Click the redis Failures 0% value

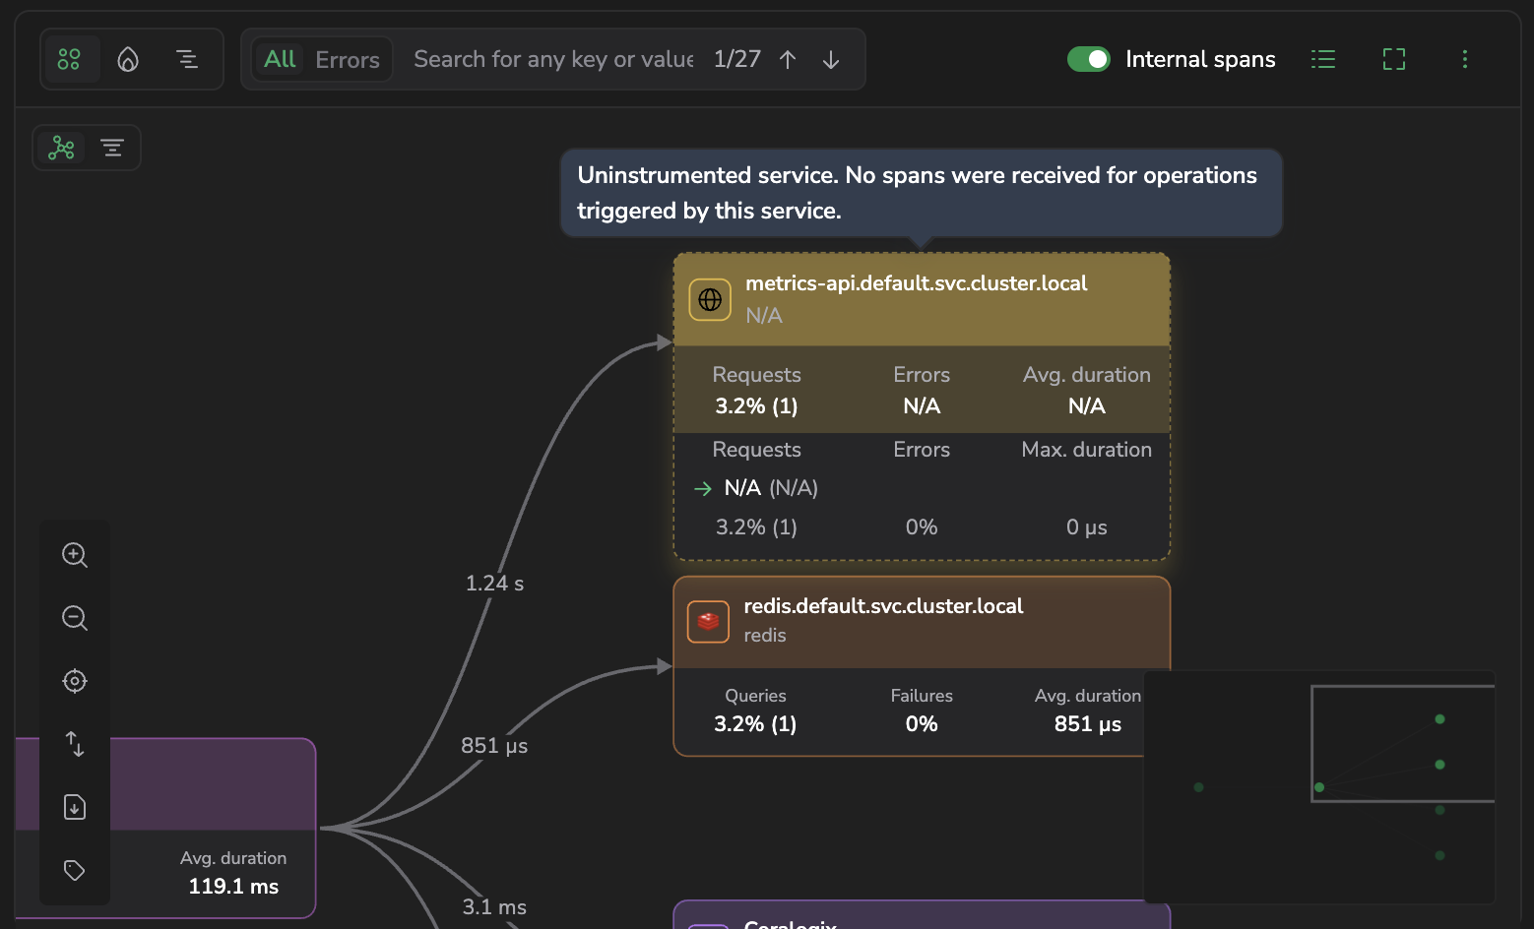point(922,724)
